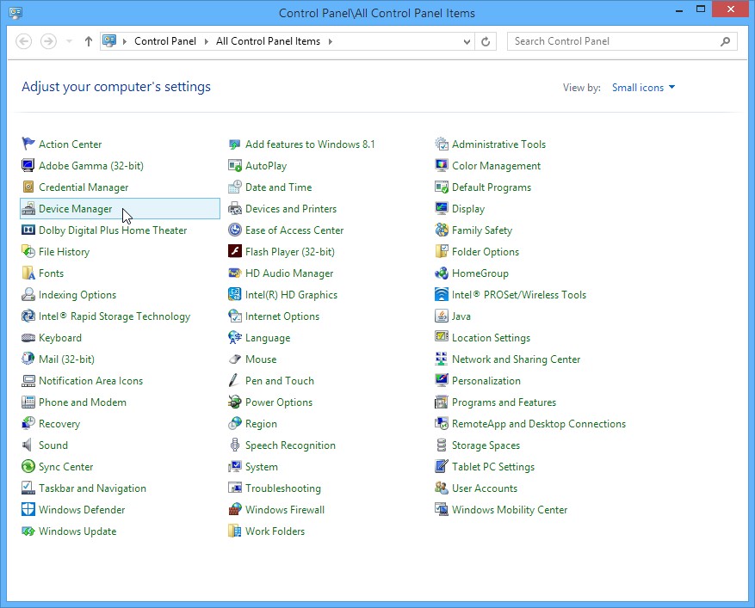Viewport: 755px width, 608px height.
Task: Click the User Accounts icon
Action: point(442,488)
